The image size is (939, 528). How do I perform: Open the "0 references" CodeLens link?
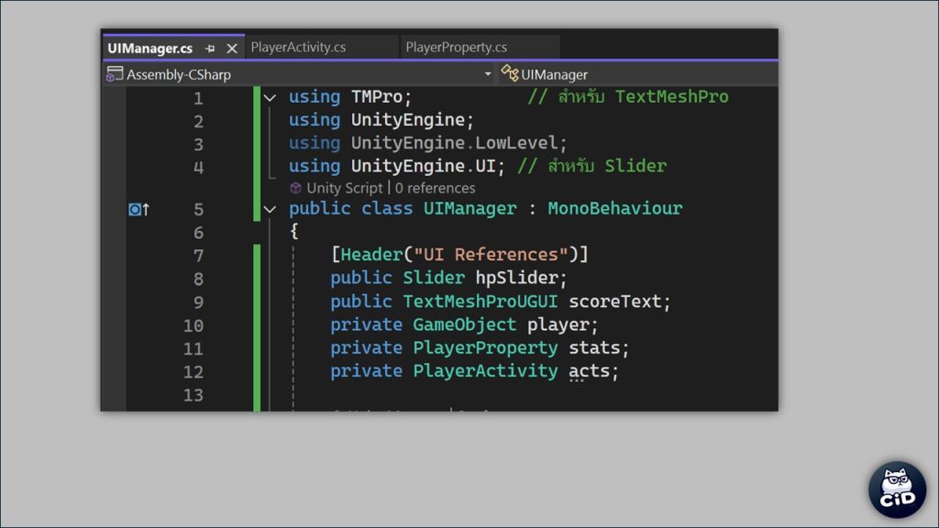click(435, 188)
